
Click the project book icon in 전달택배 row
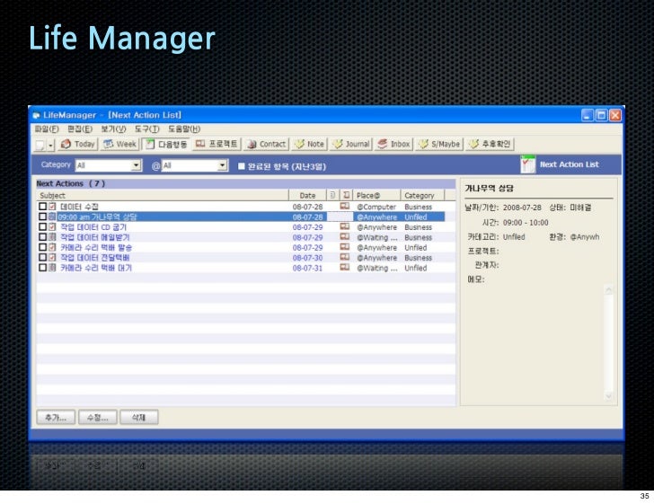click(x=345, y=257)
